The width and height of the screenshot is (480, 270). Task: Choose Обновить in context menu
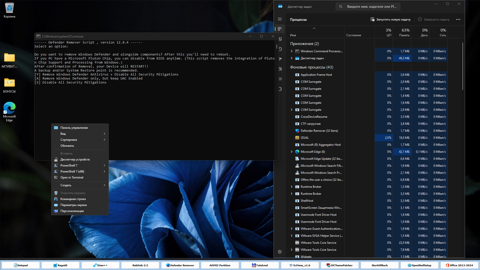[x=80, y=146]
